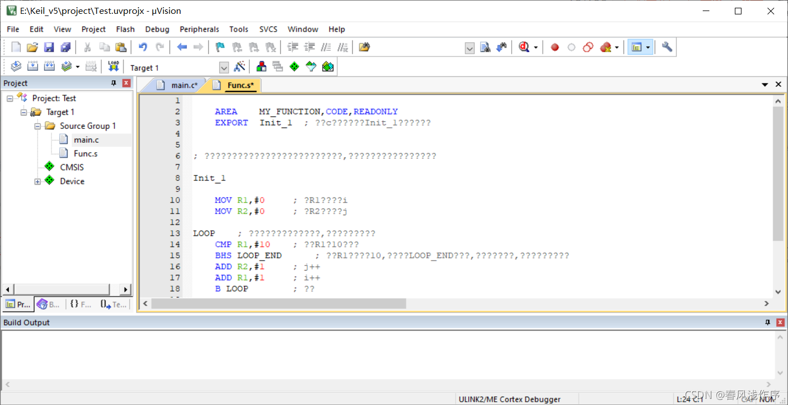
Task: Open kill breakpoints dropdown arrow
Action: 617,48
